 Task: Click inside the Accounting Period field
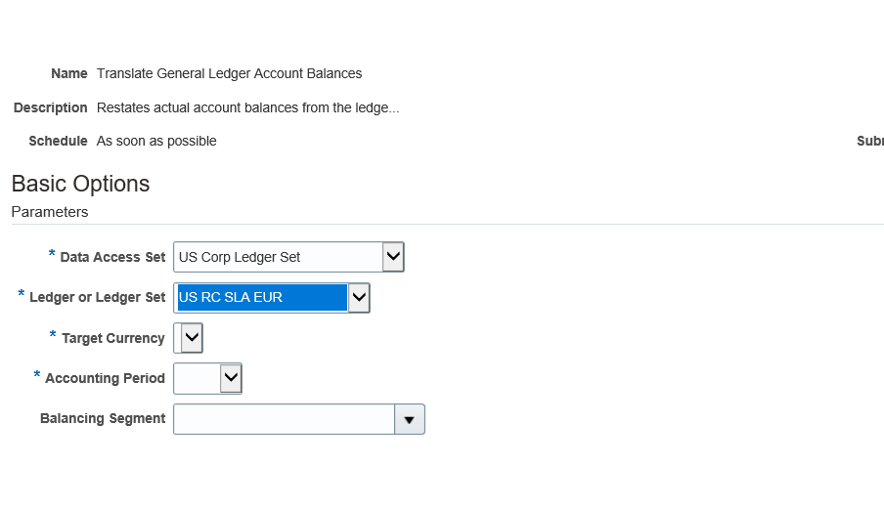pos(197,378)
